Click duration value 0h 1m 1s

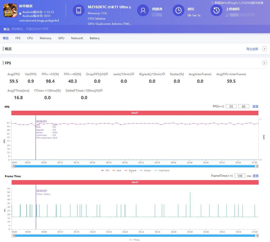(194, 15)
